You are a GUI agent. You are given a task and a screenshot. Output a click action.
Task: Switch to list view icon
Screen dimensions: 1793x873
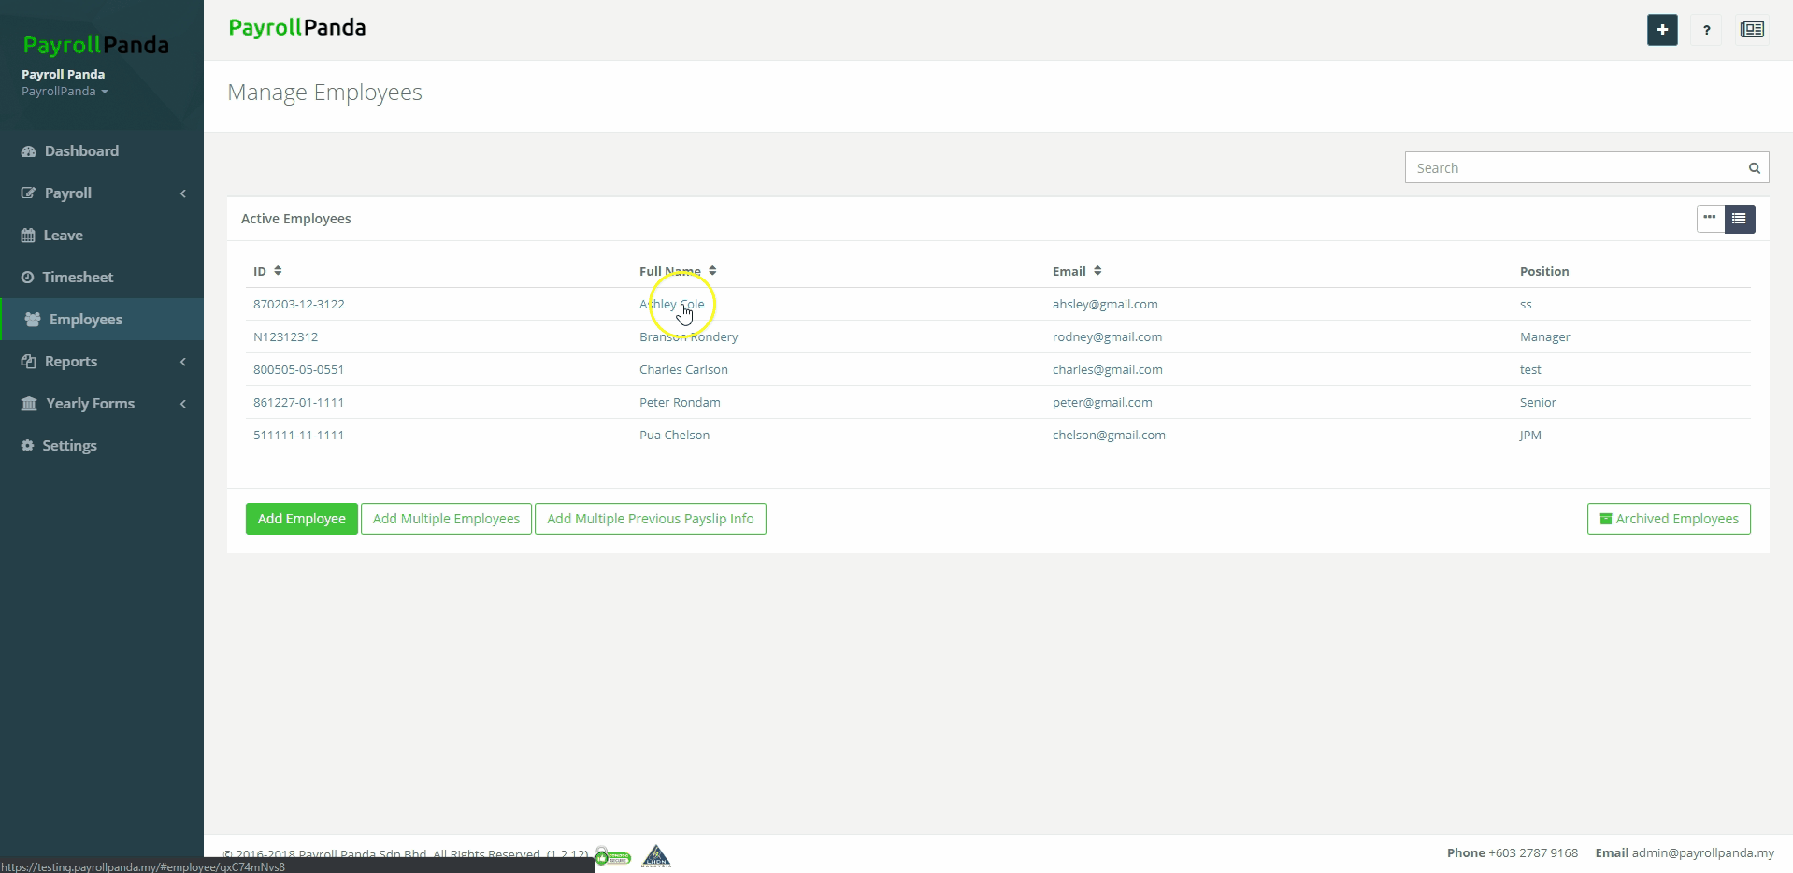[1740, 219]
